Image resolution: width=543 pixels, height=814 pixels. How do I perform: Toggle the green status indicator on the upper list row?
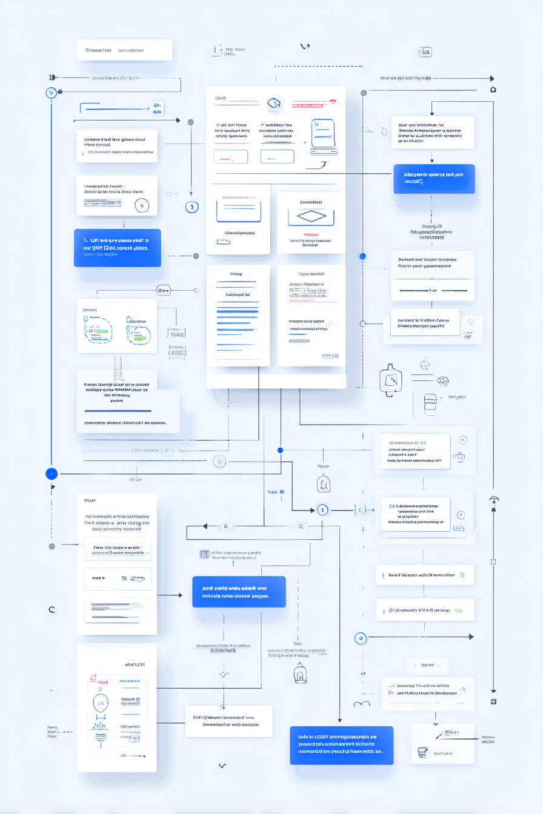pos(462,575)
